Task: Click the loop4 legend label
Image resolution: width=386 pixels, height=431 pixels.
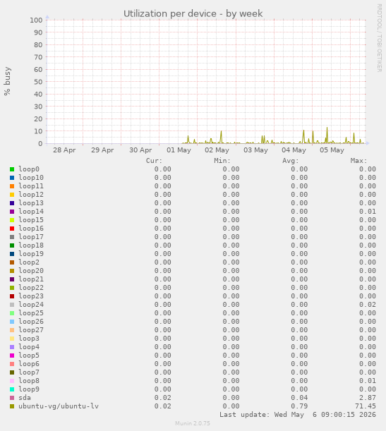Action: [x=29, y=347]
